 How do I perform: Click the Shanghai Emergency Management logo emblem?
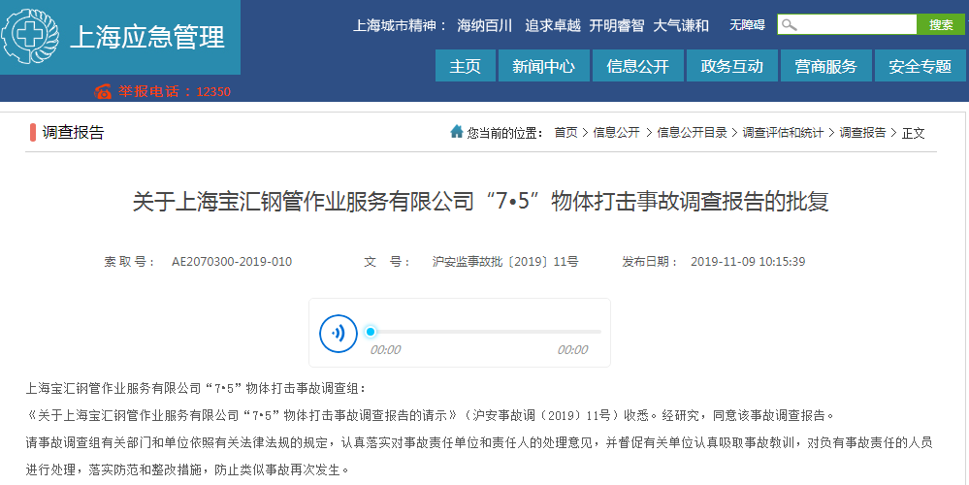30,36
